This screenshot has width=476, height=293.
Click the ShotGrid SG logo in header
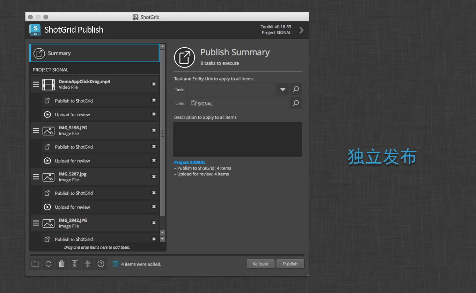pos(35,30)
